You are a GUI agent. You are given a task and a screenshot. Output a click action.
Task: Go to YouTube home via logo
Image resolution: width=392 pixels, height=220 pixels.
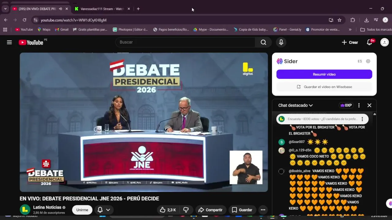(31, 42)
